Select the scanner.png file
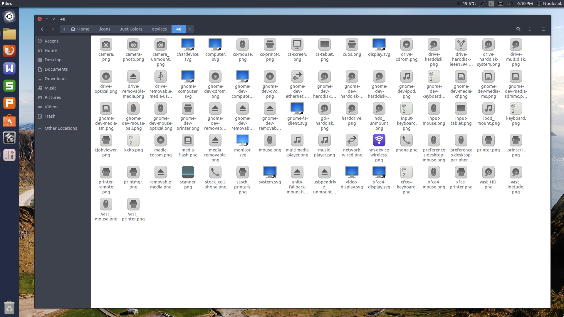 [188, 172]
